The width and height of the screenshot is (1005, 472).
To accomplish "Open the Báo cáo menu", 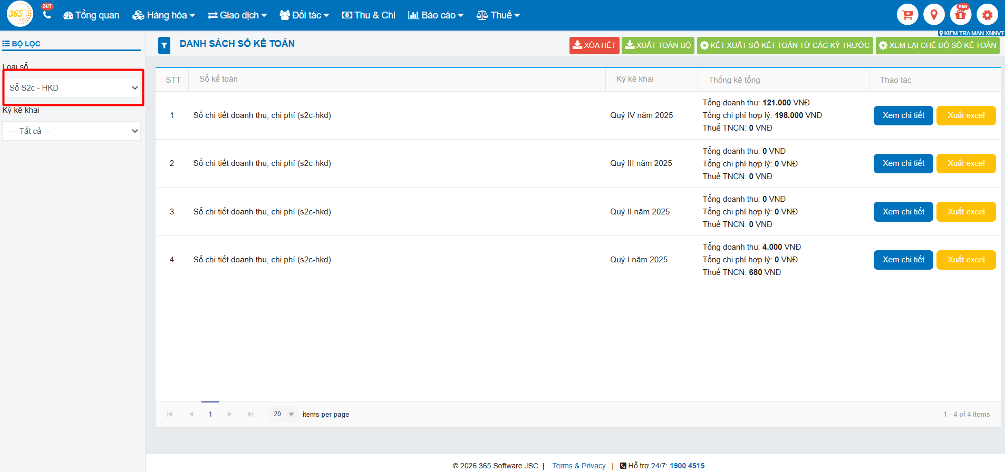I will pos(436,15).
